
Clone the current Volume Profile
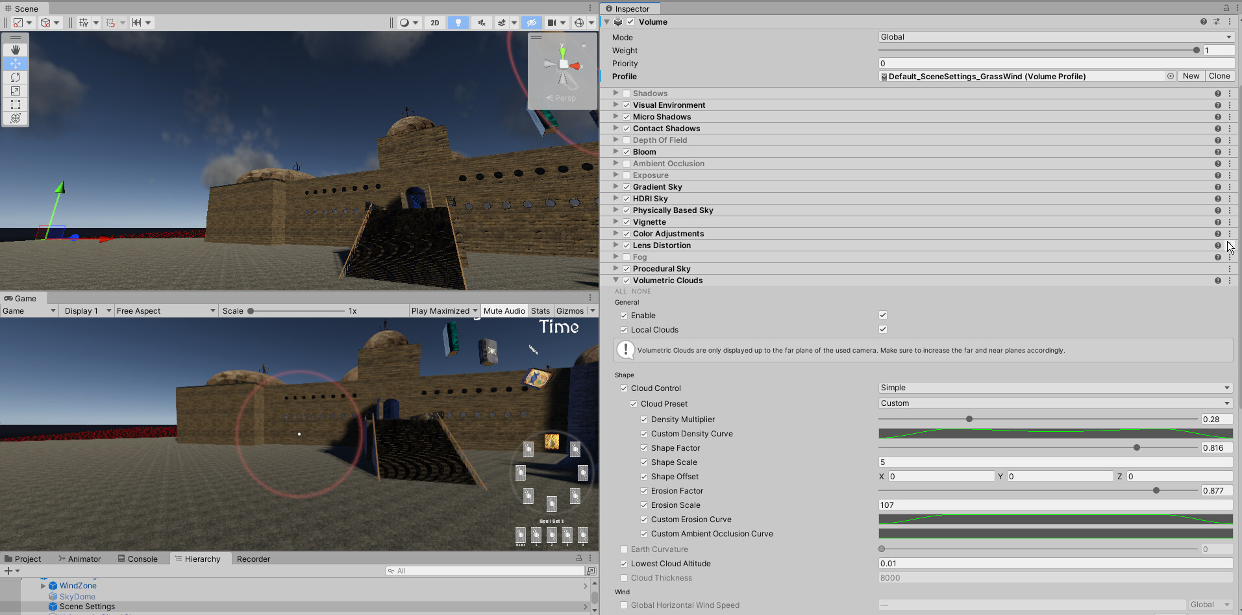point(1219,76)
